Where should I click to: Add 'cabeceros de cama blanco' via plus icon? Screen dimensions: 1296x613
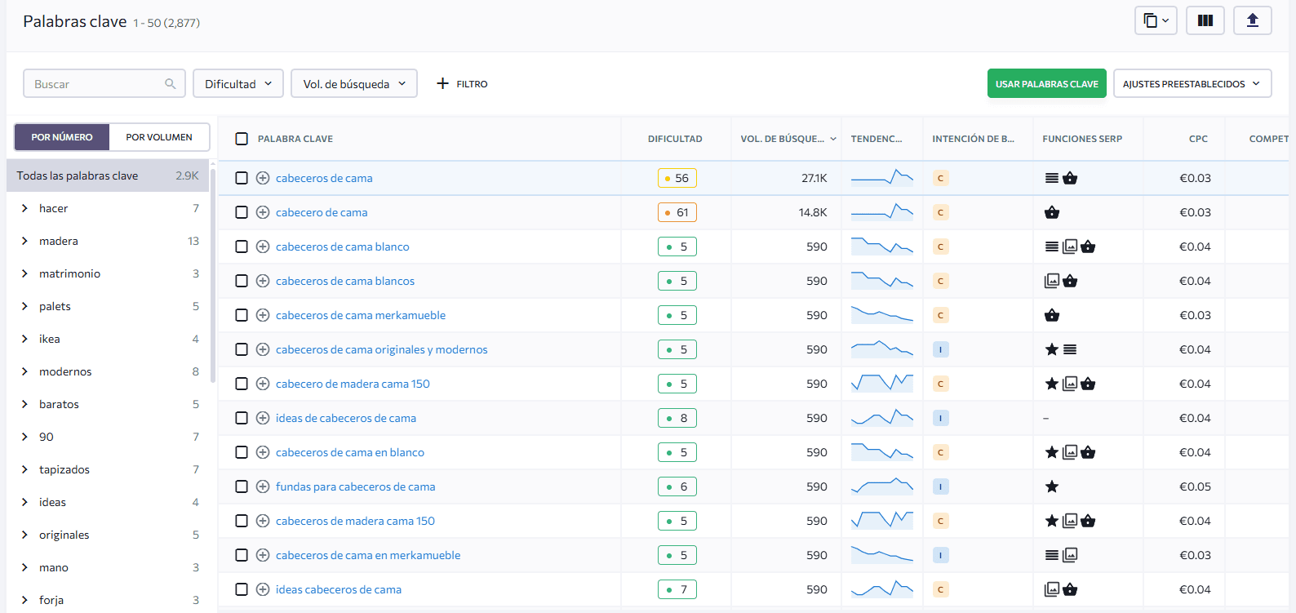tap(263, 247)
